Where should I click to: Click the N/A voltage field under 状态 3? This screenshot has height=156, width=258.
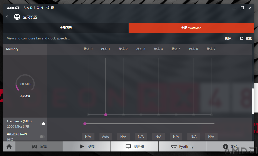point(141,137)
